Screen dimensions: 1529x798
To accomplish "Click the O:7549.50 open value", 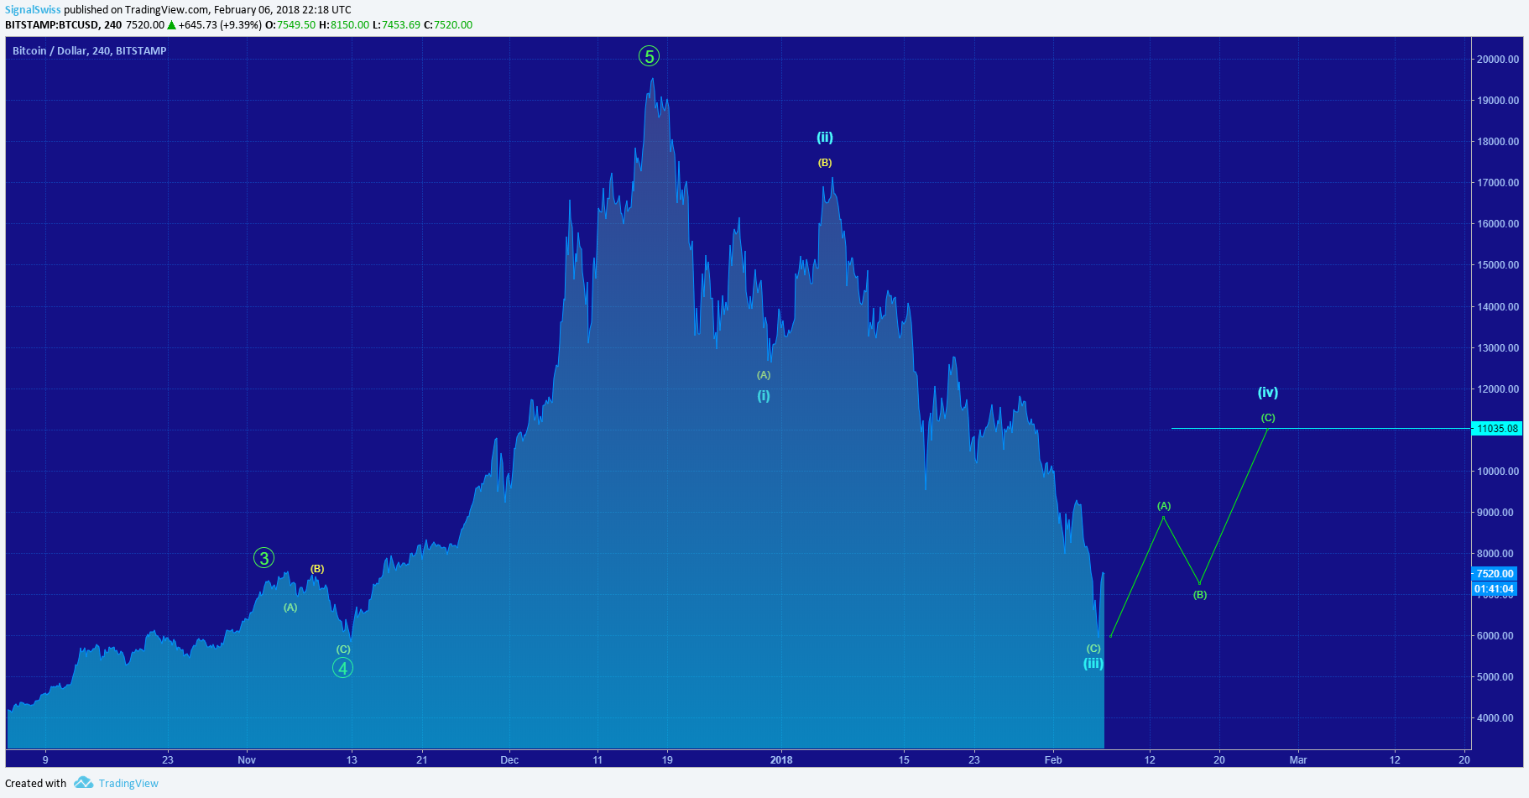I will coord(290,25).
